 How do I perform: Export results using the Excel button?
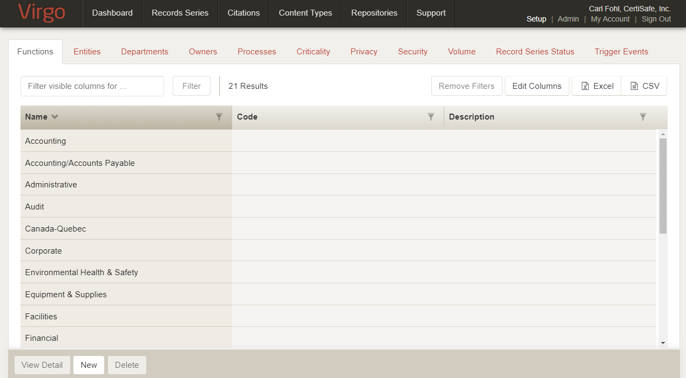coord(597,86)
